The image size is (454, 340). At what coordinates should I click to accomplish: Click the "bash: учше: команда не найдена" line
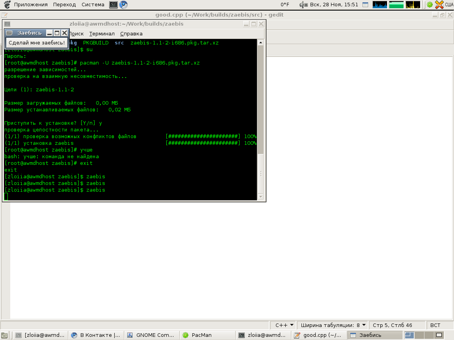point(52,157)
